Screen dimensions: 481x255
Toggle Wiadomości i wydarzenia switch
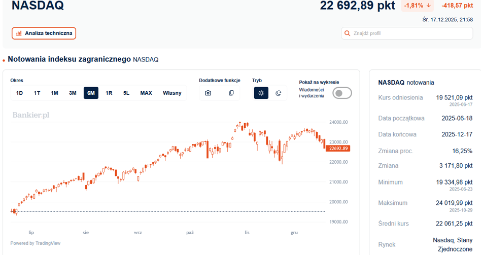point(342,93)
